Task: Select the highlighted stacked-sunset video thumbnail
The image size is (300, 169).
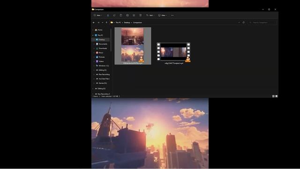Action: pos(133,46)
